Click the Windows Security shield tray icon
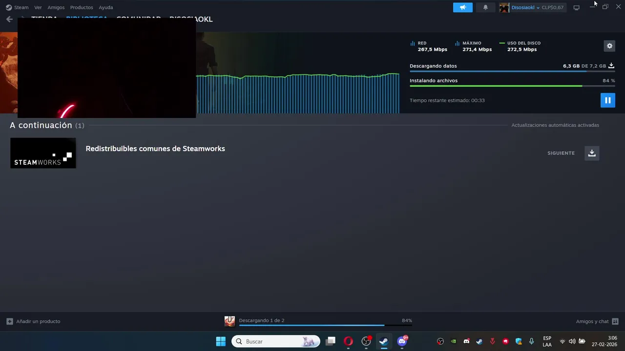Image resolution: width=625 pixels, height=351 pixels. click(x=519, y=341)
